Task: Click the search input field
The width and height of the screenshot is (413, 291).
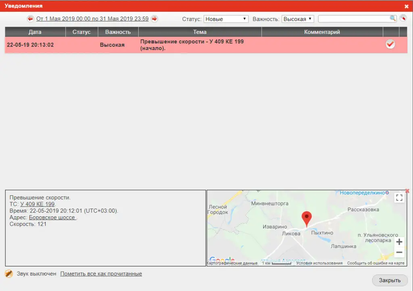Action: click(353, 19)
